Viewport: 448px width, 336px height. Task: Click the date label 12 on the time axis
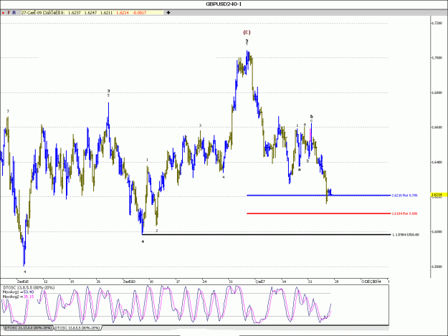coord(46,282)
